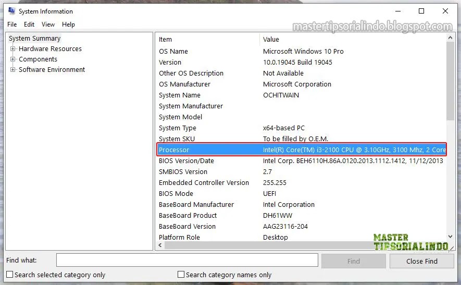Click the horizontal scrollbar left arrow

pyautogui.click(x=160, y=245)
